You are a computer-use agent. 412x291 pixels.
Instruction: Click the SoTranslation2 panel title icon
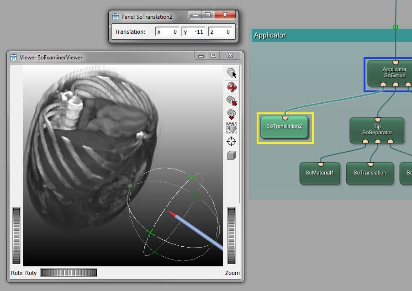coord(116,17)
